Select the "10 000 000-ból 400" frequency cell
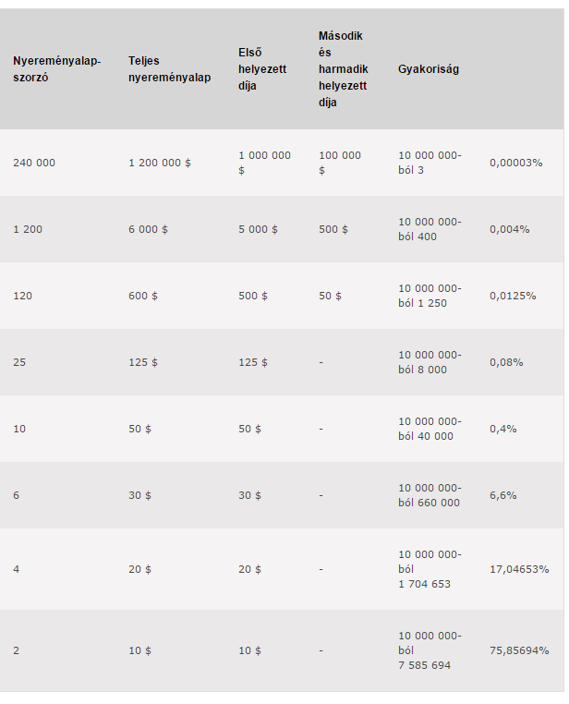Image resolution: width=569 pixels, height=704 pixels. (430, 229)
